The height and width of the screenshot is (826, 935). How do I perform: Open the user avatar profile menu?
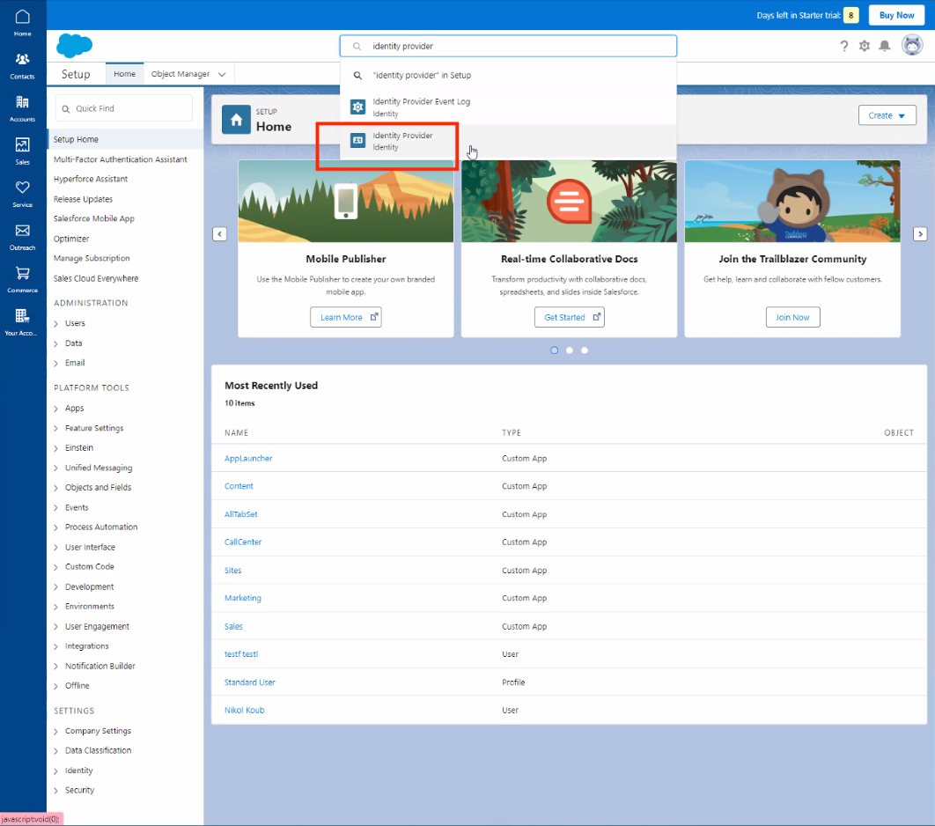pos(912,45)
